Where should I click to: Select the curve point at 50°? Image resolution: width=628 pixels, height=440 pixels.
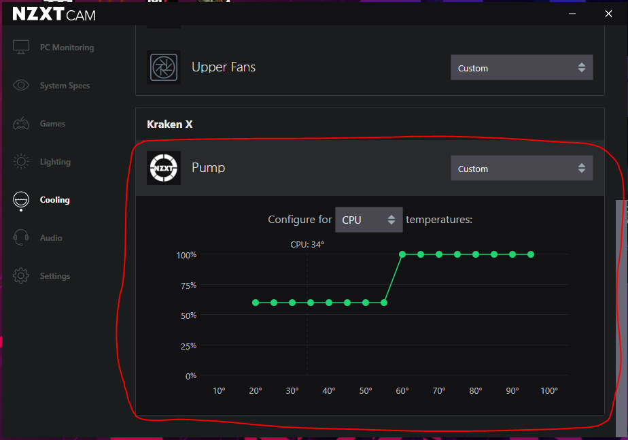pyautogui.click(x=366, y=303)
